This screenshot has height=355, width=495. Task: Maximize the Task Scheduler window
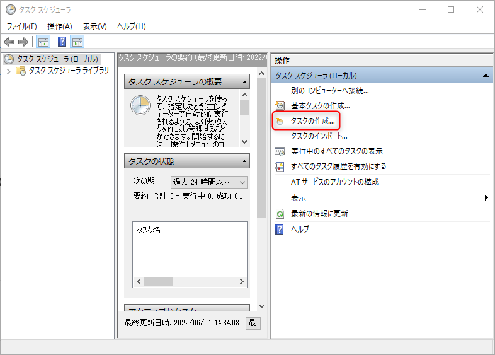coord(451,10)
